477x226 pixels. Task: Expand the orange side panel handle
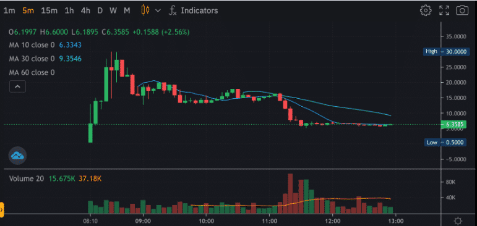(x=1, y=209)
